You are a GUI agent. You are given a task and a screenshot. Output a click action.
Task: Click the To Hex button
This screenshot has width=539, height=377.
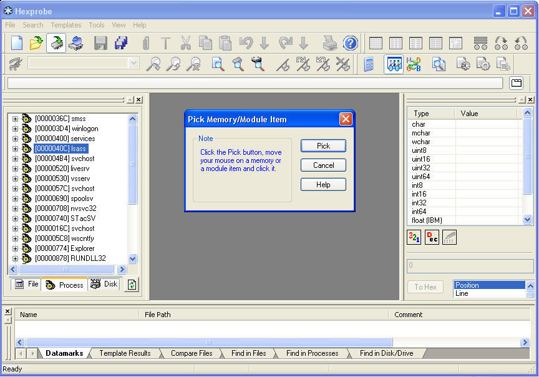(425, 287)
